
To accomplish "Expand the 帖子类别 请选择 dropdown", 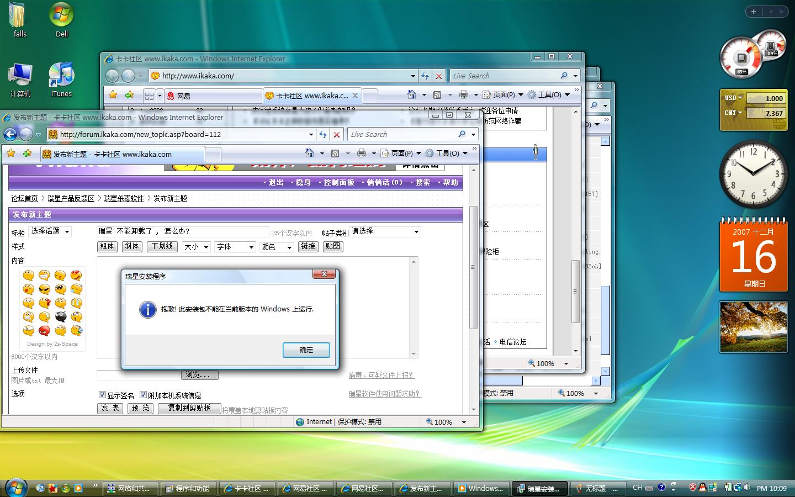I will (x=385, y=231).
